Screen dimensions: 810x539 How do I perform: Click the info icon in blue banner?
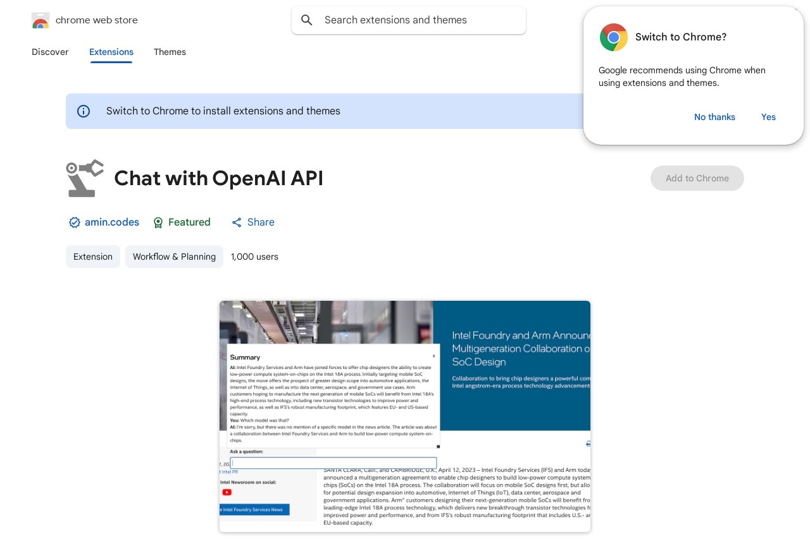84,111
